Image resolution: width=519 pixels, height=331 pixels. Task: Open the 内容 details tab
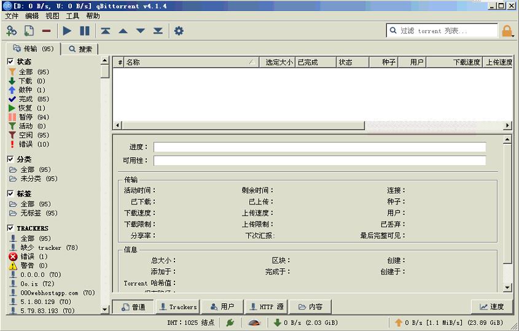click(310, 307)
